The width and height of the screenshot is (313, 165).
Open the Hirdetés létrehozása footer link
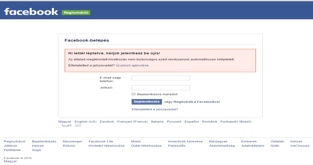[x=106, y=146]
